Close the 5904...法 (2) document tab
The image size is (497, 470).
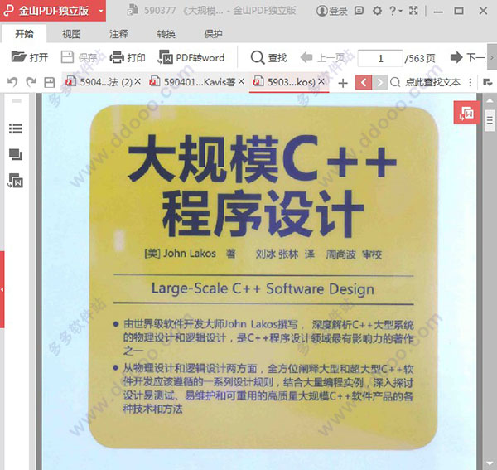point(138,82)
